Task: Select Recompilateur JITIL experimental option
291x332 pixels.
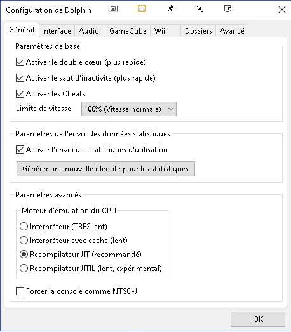Action: coord(24,269)
